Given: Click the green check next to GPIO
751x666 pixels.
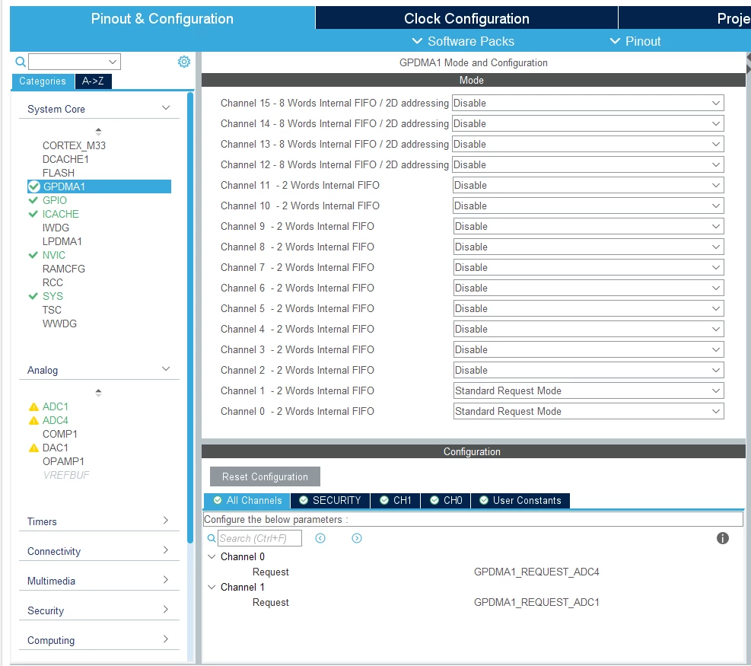Looking at the screenshot, I should pos(33,200).
